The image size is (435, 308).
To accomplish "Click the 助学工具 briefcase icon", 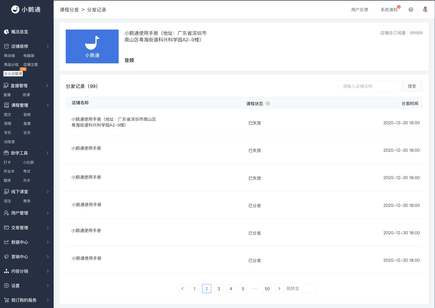I will [6, 153].
